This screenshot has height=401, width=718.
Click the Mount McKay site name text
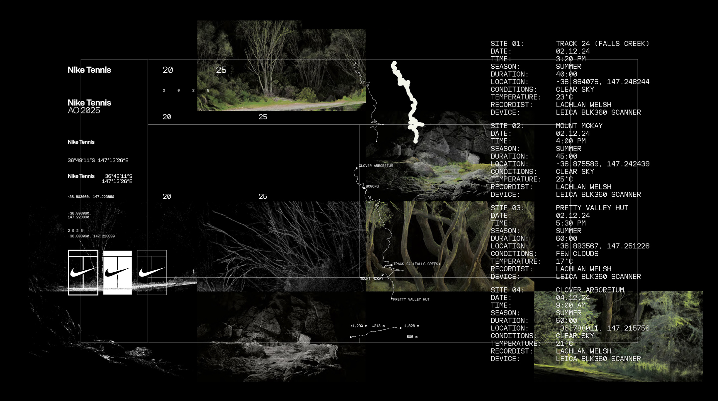point(579,126)
